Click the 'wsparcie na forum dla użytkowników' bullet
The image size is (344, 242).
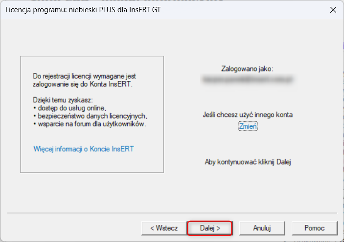point(90,124)
